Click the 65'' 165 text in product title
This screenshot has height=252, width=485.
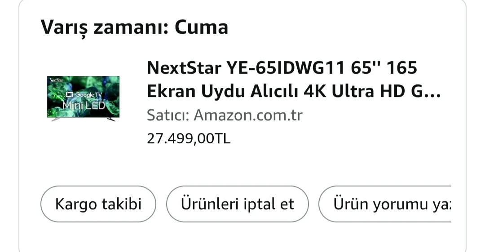click(384, 67)
